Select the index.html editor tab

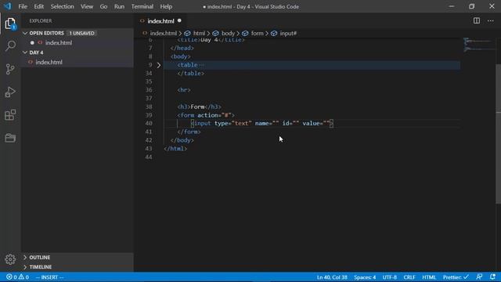tap(160, 21)
